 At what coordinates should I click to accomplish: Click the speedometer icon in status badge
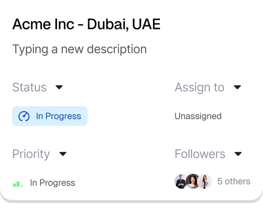(x=24, y=116)
